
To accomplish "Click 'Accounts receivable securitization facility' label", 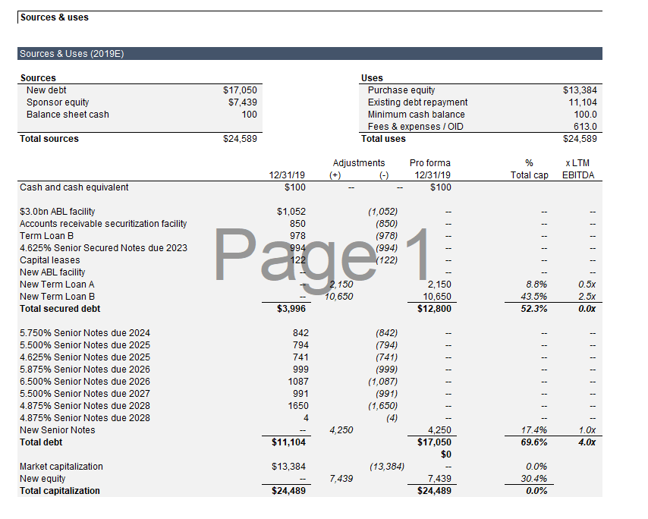I will (103, 224).
